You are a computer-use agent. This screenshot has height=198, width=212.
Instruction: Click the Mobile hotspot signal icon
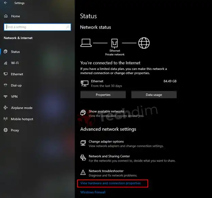(x=6, y=119)
